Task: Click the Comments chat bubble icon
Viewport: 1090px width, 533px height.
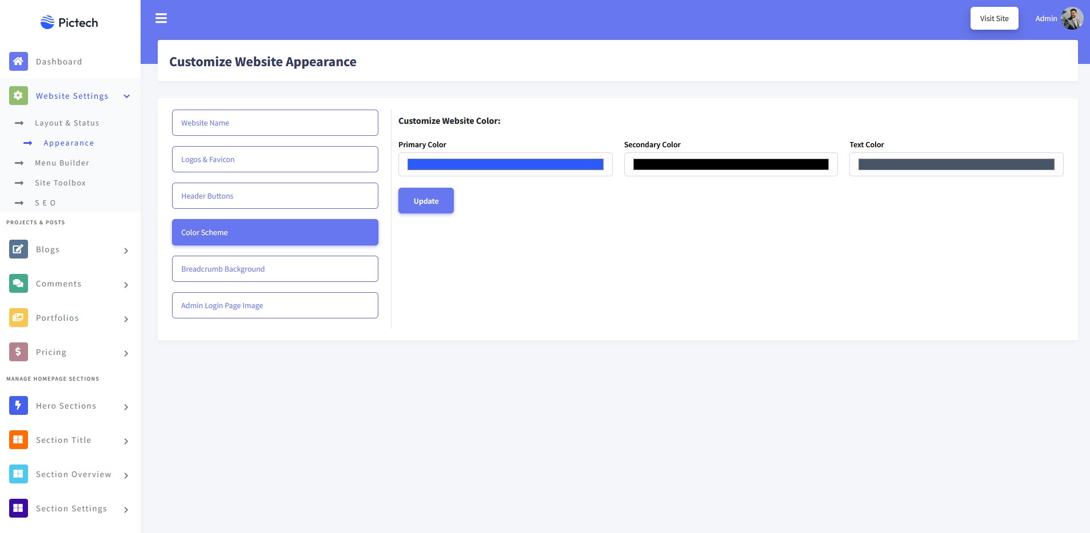Action: [x=18, y=283]
